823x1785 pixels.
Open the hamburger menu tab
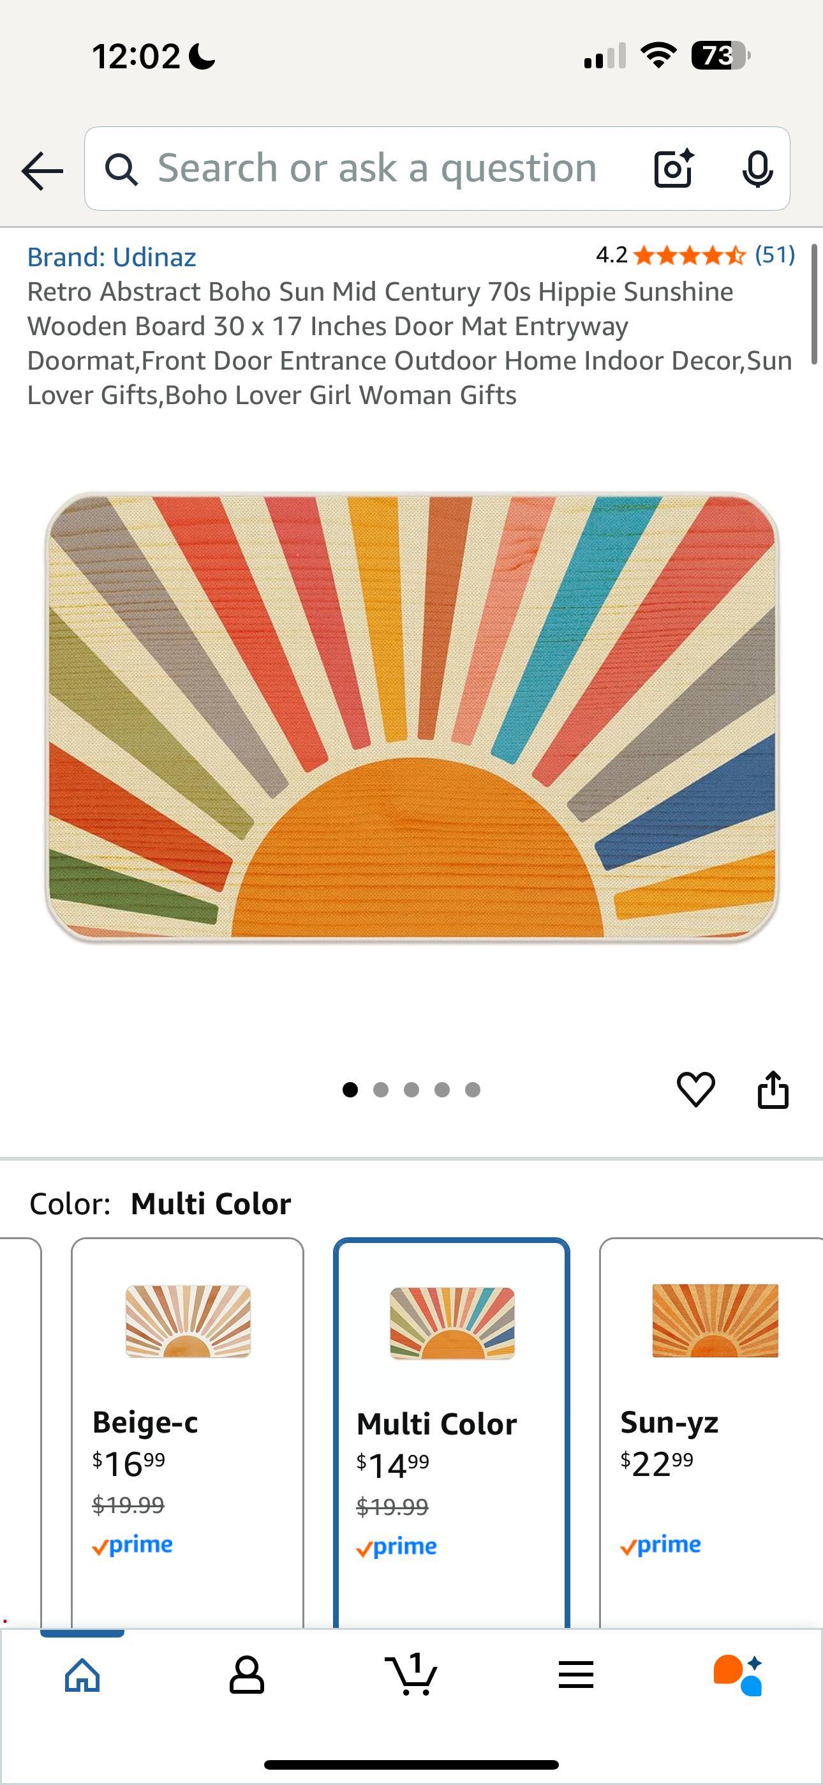[575, 1675]
